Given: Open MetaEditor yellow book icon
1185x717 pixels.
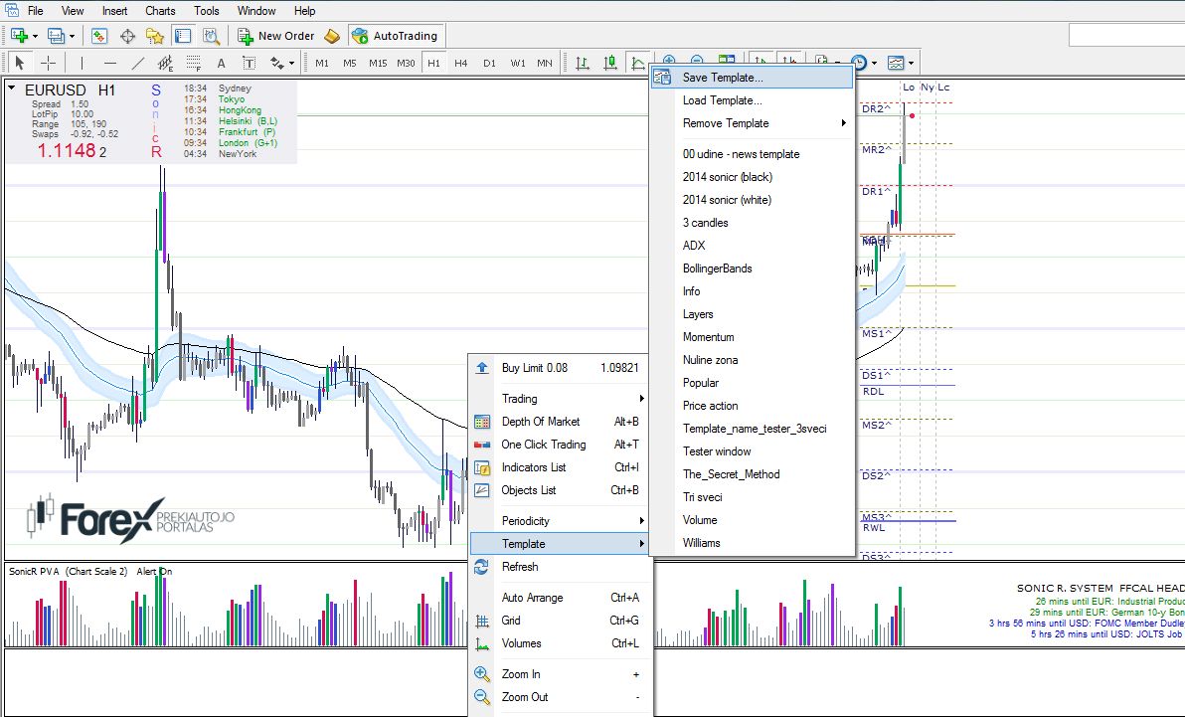Looking at the screenshot, I should [x=332, y=36].
